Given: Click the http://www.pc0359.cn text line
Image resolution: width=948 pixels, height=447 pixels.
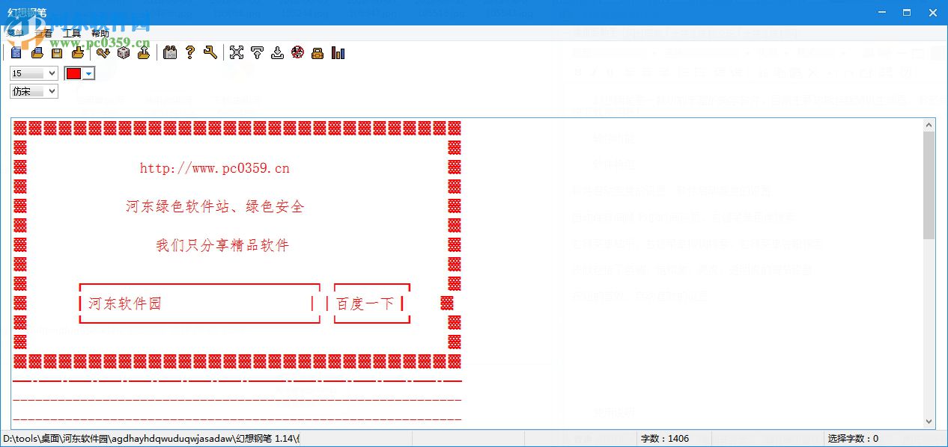Looking at the screenshot, I should pos(214,168).
